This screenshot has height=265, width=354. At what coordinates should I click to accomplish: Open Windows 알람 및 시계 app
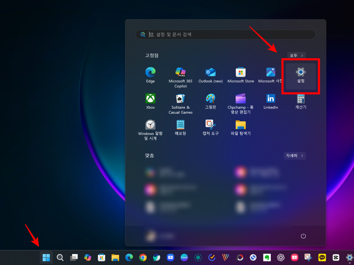pyautogui.click(x=150, y=130)
